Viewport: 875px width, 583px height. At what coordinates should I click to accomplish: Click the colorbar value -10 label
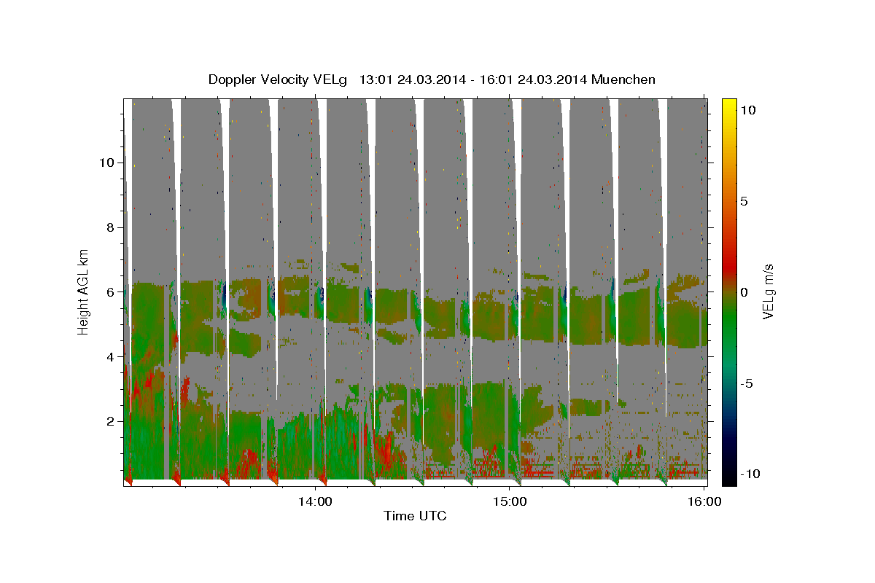point(750,474)
